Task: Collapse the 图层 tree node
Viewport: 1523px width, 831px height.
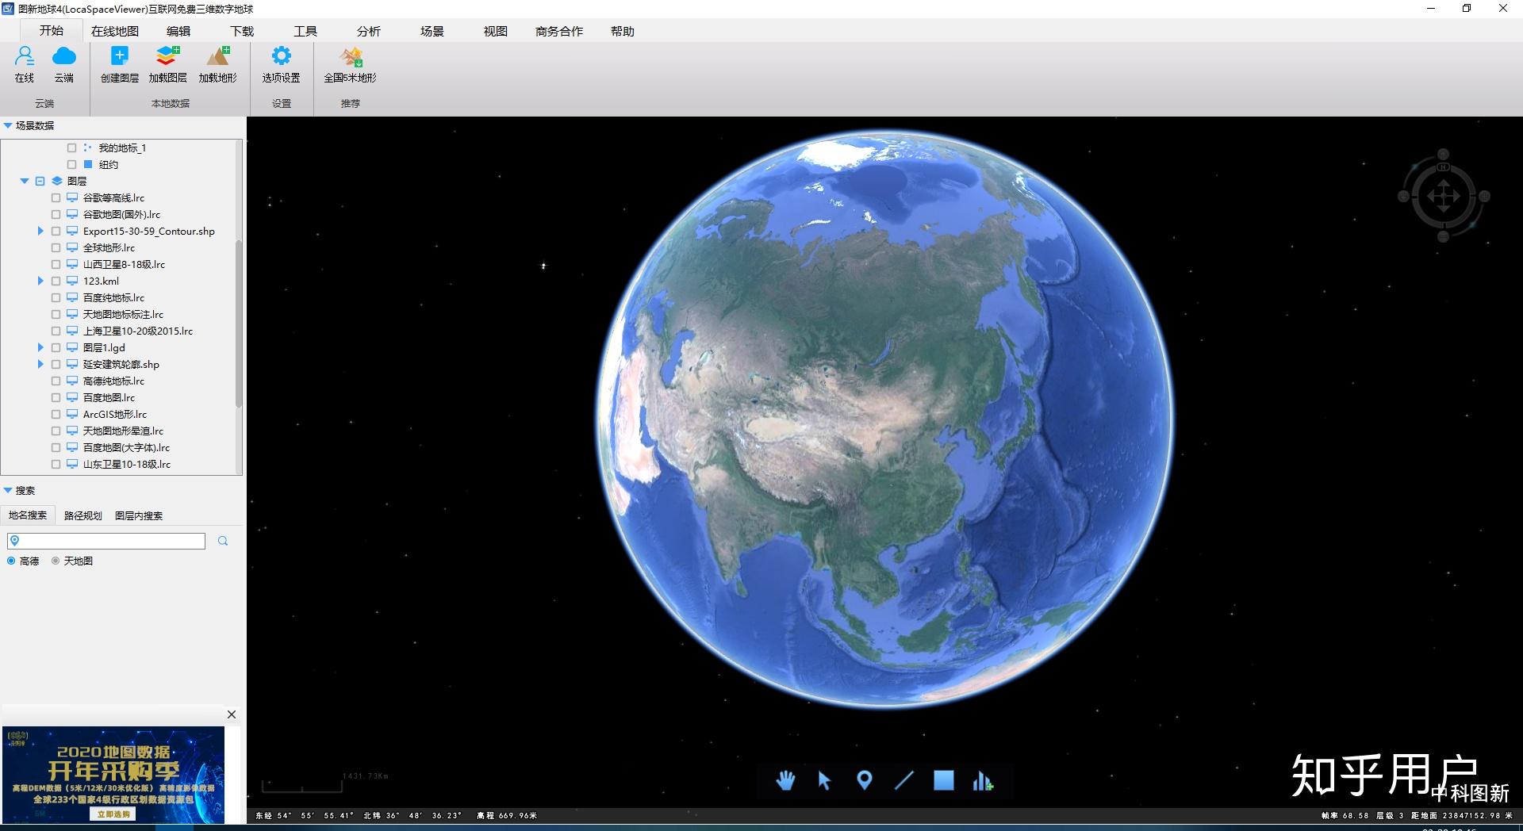Action: (25, 181)
